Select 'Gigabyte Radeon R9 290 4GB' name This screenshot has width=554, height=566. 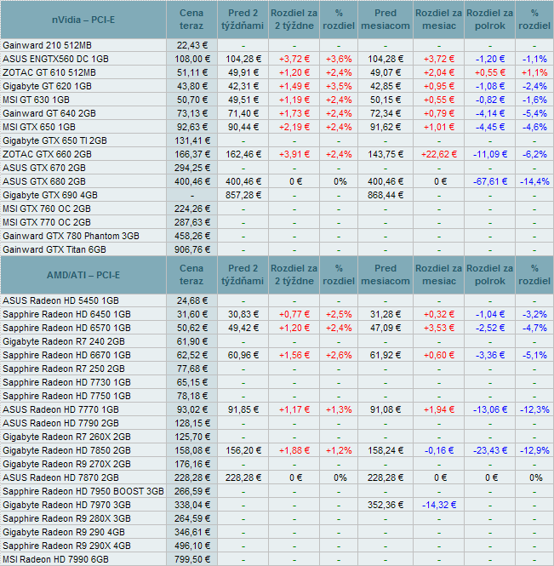tap(64, 533)
